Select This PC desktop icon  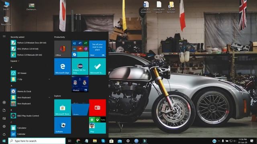click(x=6, y=6)
